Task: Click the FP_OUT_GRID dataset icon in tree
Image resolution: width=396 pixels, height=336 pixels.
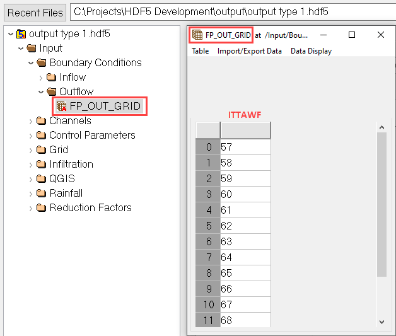Action: [61, 106]
